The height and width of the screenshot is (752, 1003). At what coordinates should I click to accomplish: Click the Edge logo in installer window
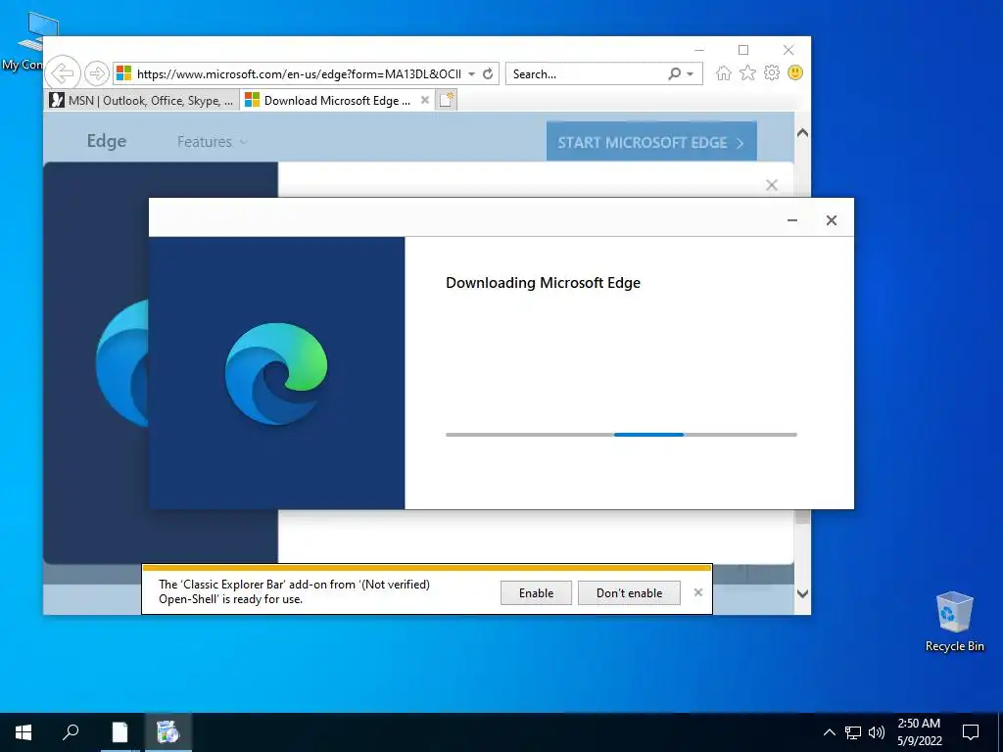pos(276,374)
